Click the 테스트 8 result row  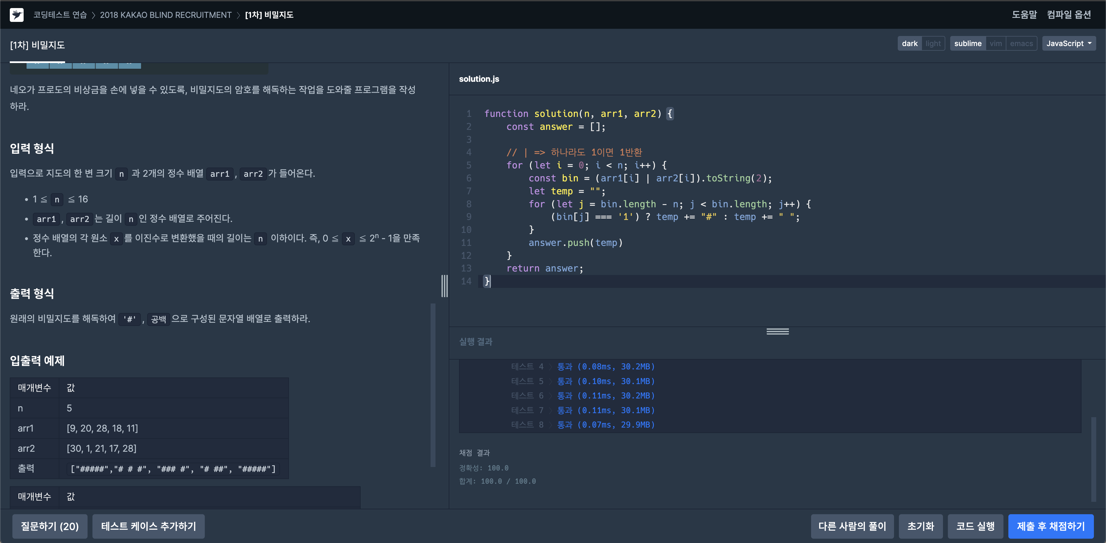[x=583, y=425]
